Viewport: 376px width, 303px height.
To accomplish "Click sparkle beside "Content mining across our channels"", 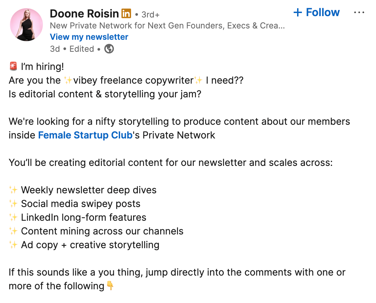I will [x=13, y=231].
